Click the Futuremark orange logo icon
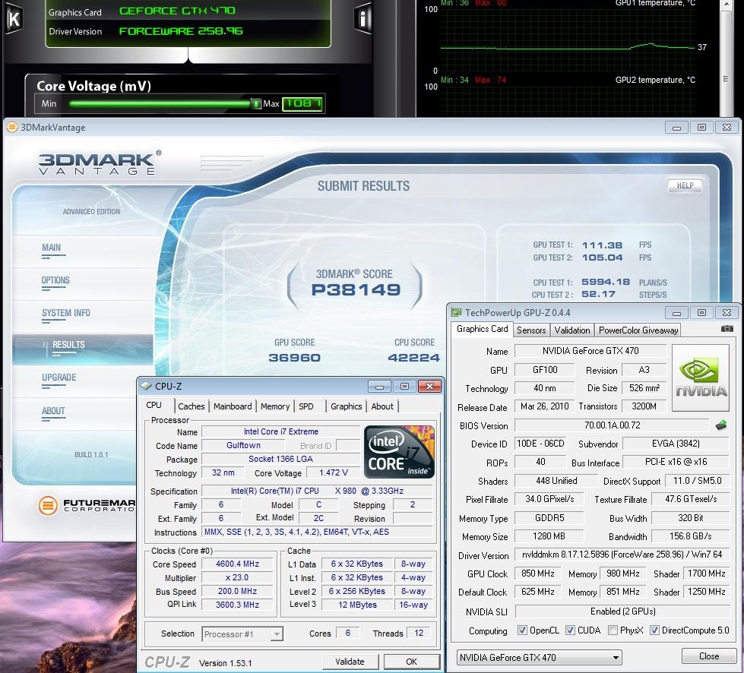The width and height of the screenshot is (744, 673). point(48,505)
